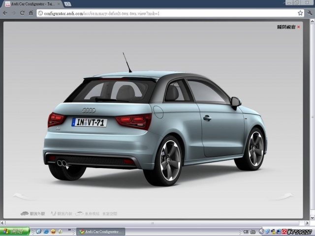This screenshot has height=236, width=315.
Task: Click the horizontal scrollbar left arrow
Action: (2, 223)
